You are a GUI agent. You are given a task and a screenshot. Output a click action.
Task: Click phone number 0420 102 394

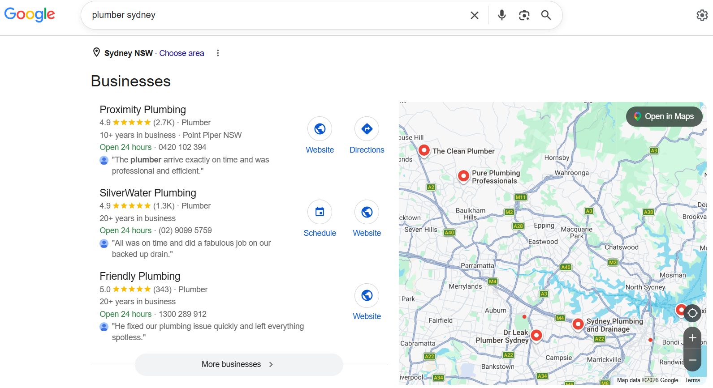click(x=182, y=147)
